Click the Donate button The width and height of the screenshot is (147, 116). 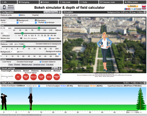tap(133, 6)
